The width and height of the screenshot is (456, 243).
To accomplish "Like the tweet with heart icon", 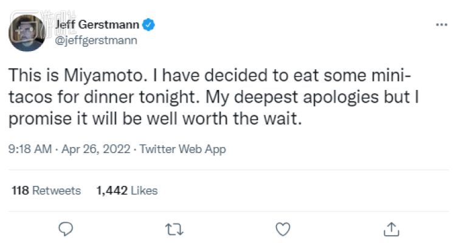I will pos(282,228).
